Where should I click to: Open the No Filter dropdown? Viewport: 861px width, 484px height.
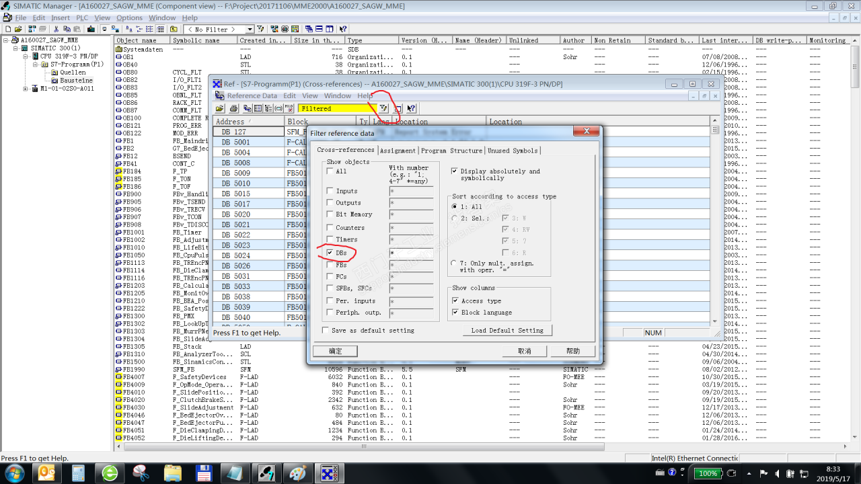(x=250, y=30)
